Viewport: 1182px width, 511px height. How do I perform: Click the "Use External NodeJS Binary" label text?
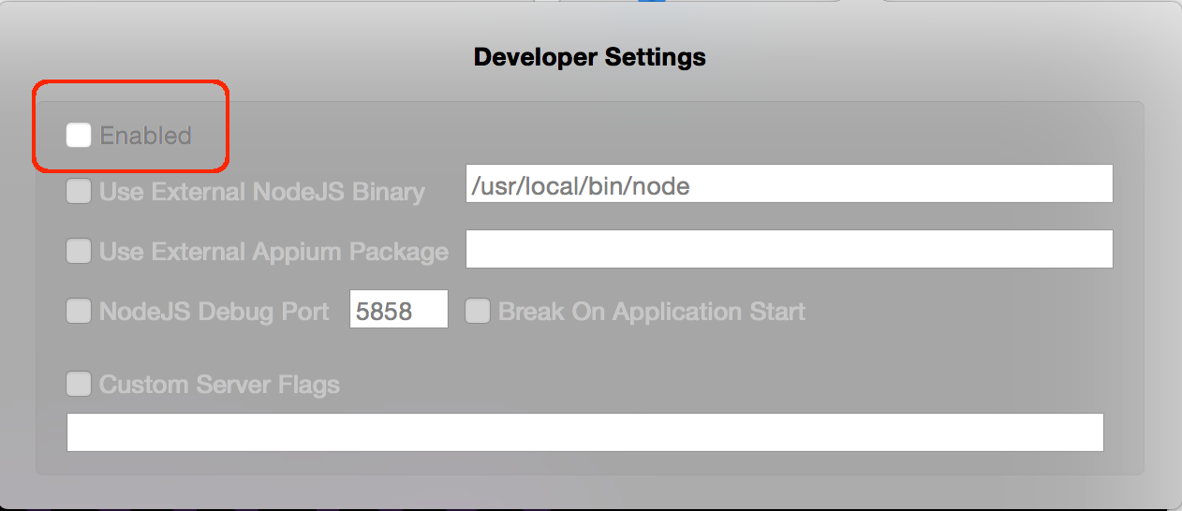pyautogui.click(x=262, y=192)
